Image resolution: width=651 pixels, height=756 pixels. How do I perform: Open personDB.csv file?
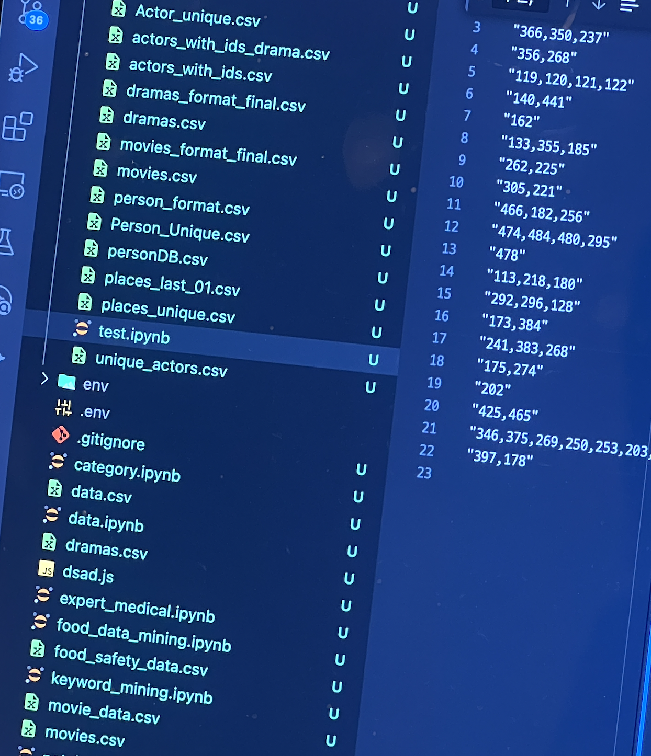pos(158,255)
